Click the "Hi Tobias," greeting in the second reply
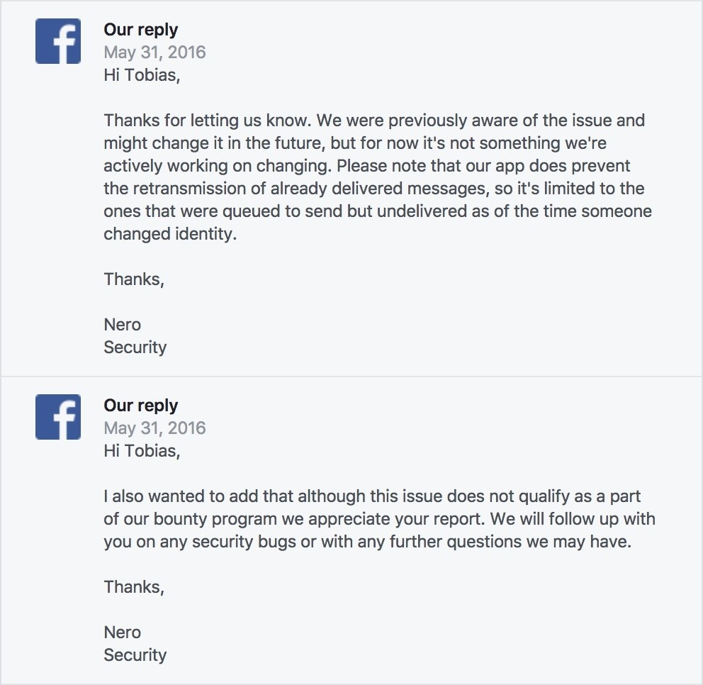The height and width of the screenshot is (685, 703). pyautogui.click(x=142, y=451)
